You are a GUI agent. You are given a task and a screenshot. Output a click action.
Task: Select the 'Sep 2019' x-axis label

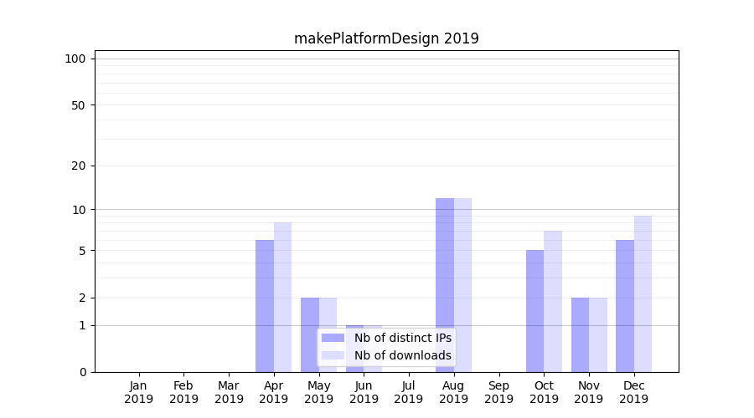tap(498, 392)
